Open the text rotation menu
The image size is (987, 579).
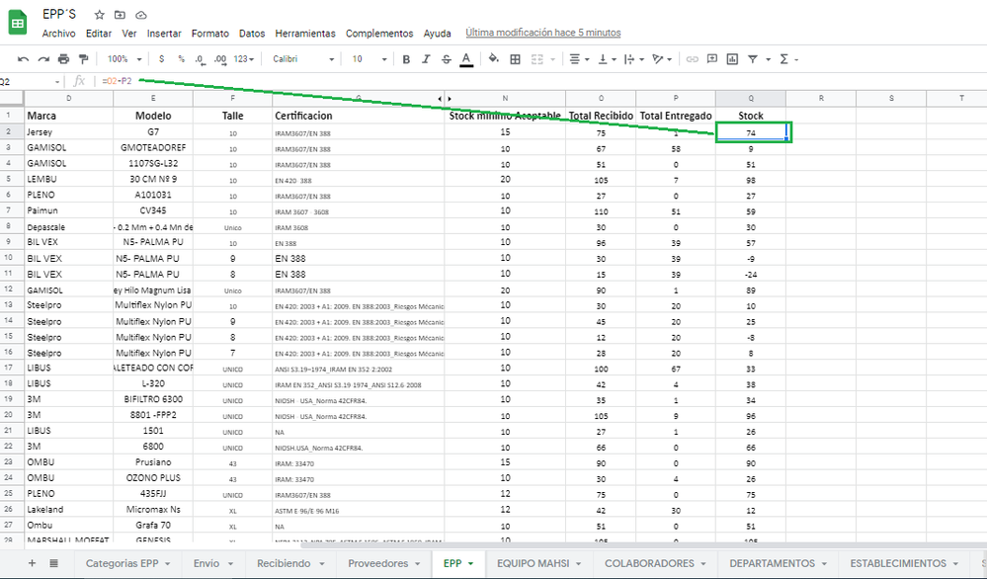(x=662, y=59)
